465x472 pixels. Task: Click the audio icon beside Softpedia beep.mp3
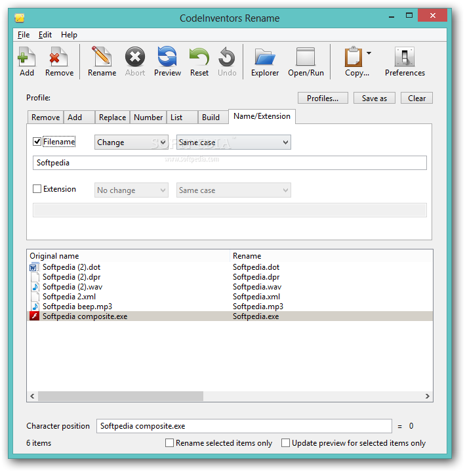(35, 306)
